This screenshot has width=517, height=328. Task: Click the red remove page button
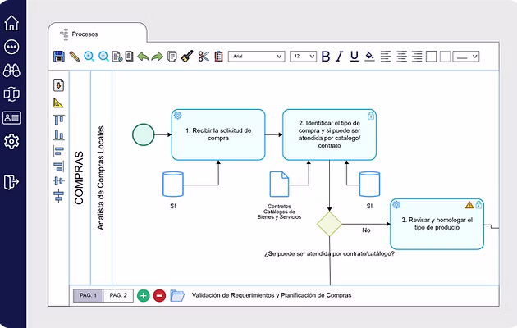point(159,295)
